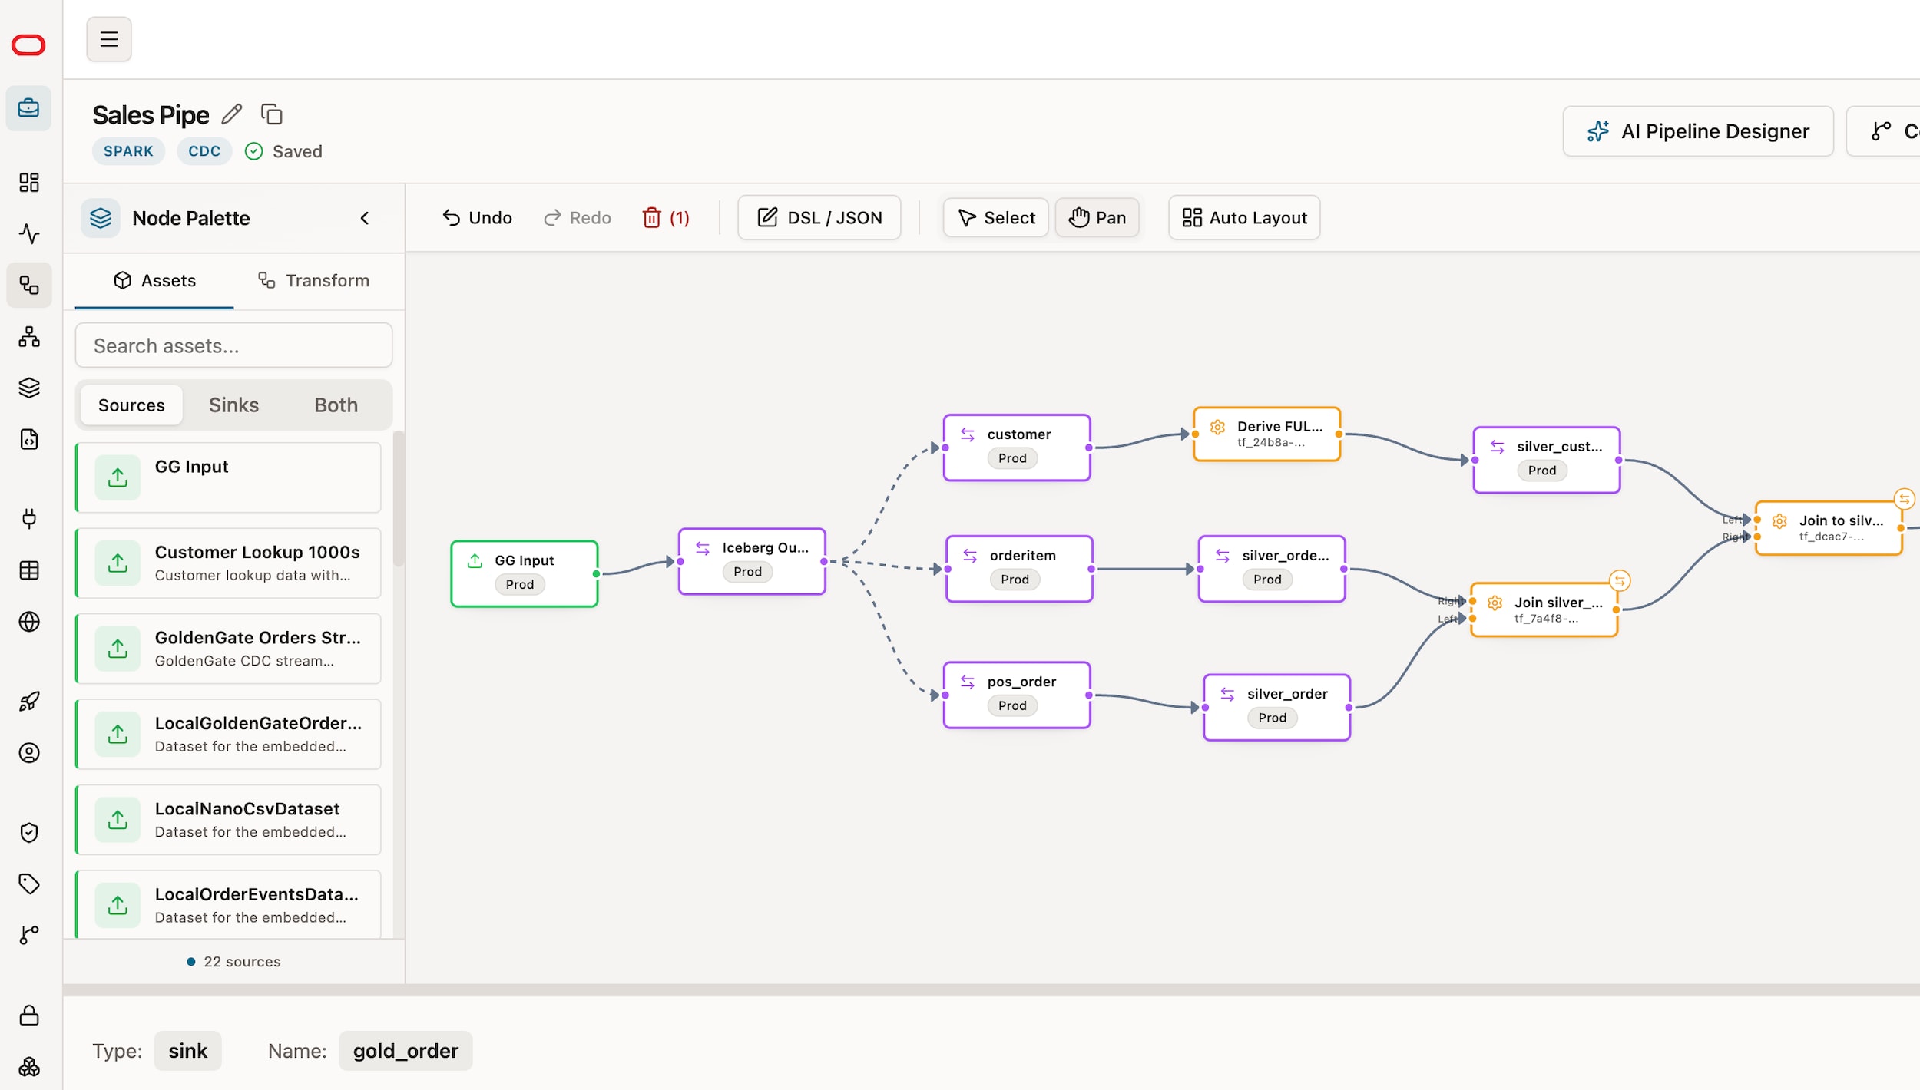Collapse the Node Palette panel chevron
The image size is (1920, 1090).
click(x=365, y=218)
